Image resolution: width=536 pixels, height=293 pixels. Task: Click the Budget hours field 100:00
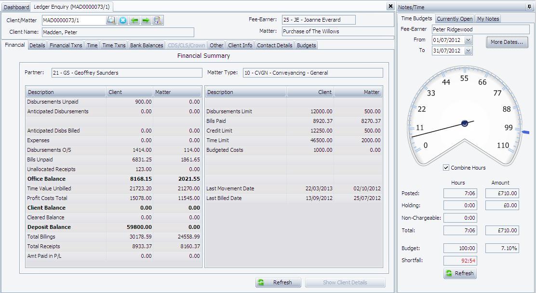click(x=460, y=248)
